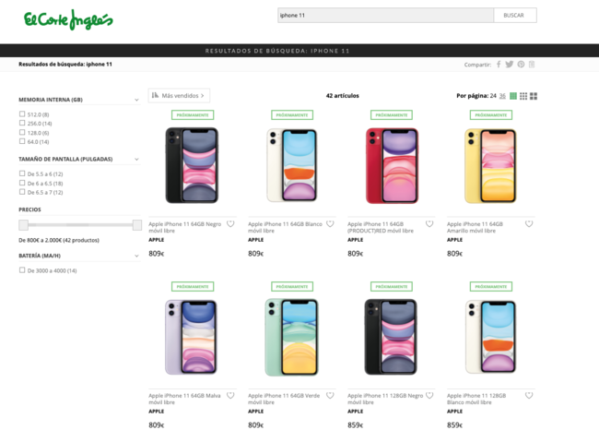Enable the De 6 a 6.5 screen size filter
This screenshot has height=442, width=599.
(22, 183)
